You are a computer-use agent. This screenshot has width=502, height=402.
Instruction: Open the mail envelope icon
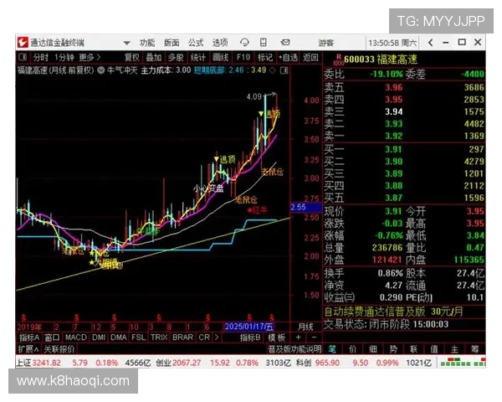285,43
